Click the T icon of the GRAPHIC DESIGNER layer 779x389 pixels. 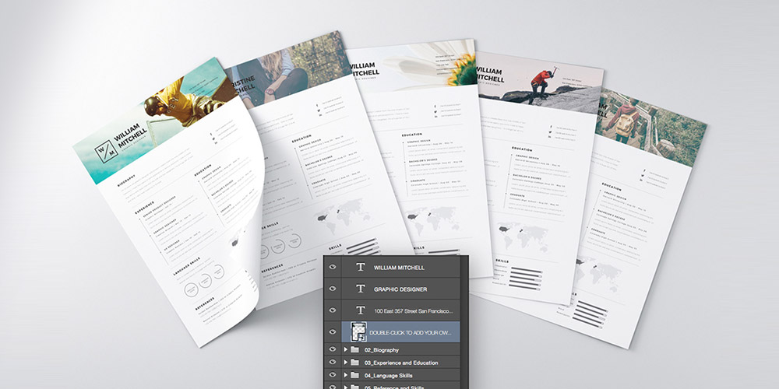point(360,289)
